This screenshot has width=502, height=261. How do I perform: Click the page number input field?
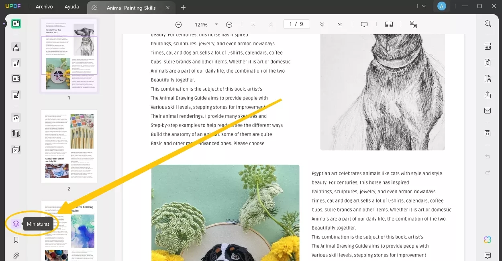[x=296, y=24]
